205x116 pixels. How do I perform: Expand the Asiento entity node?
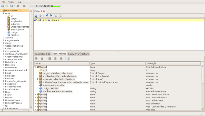[x=4, y=38]
